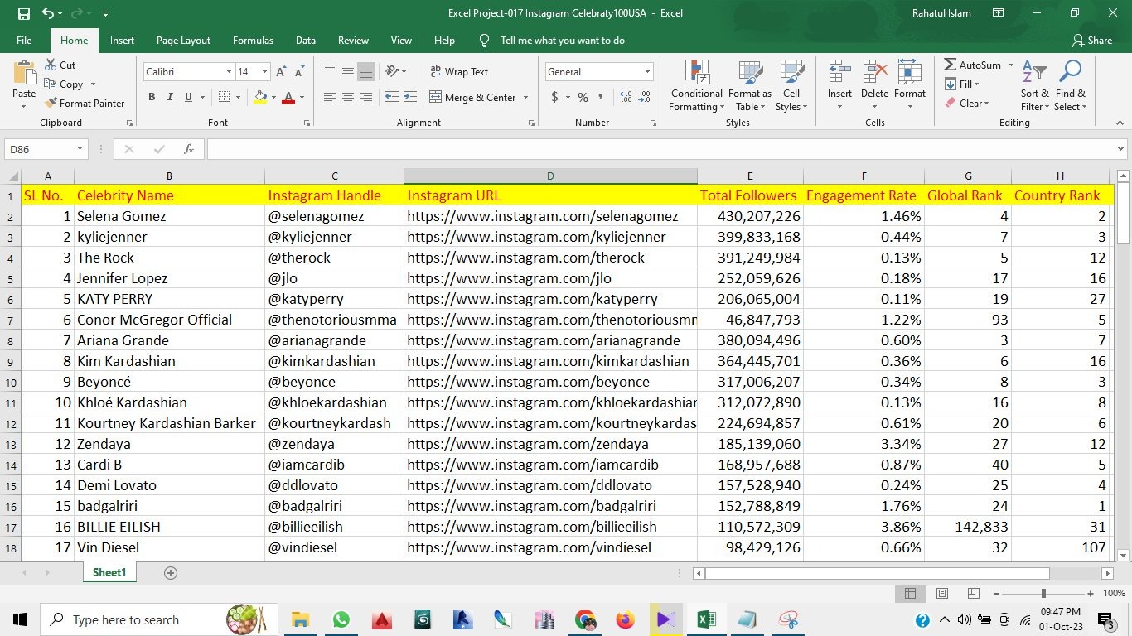Toggle Italic formatting
This screenshot has width=1132, height=636.
point(170,97)
